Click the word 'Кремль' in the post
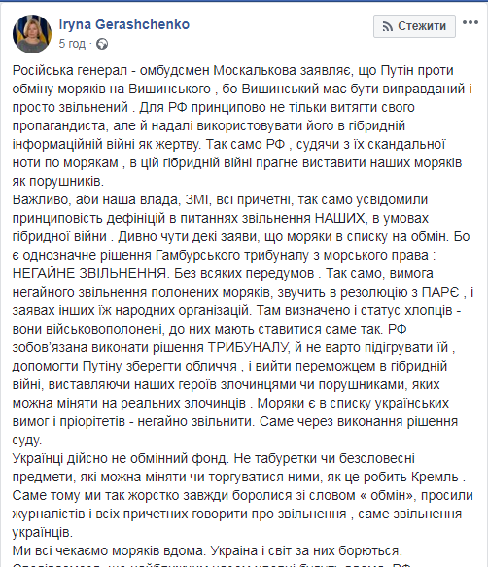The image size is (488, 567). [435, 477]
